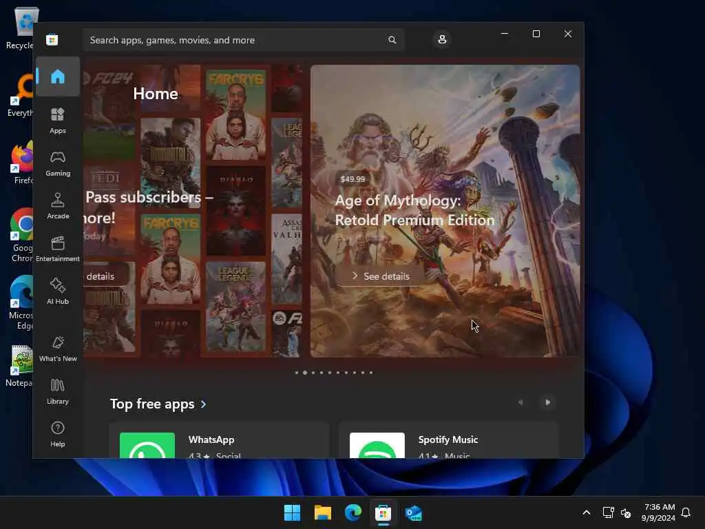This screenshot has width=705, height=529.
Task: Click muted volume tray icon
Action: 626,512
